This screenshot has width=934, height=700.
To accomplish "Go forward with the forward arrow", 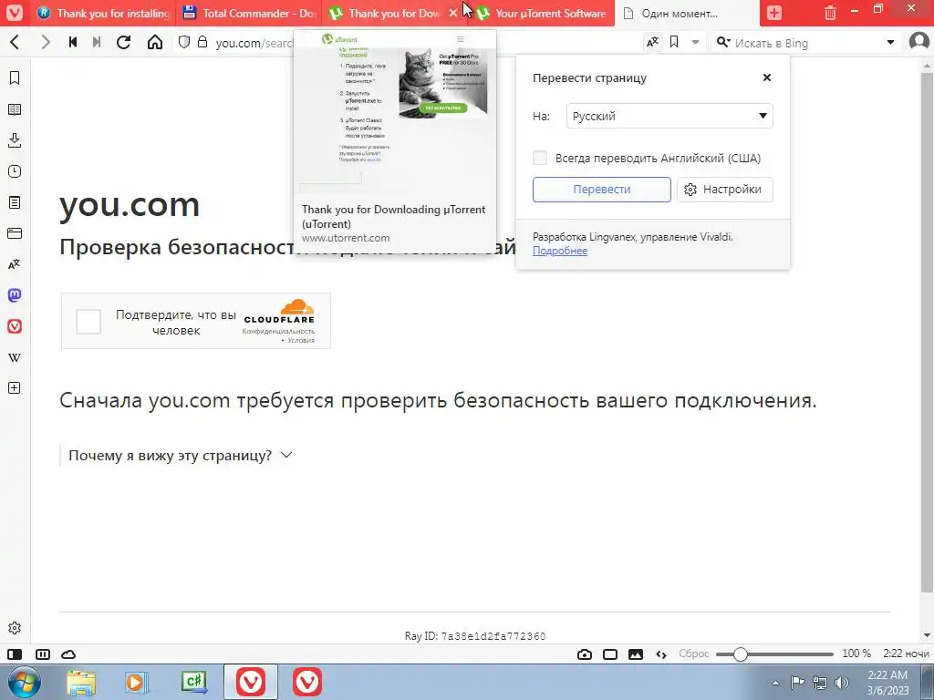I will [46, 42].
